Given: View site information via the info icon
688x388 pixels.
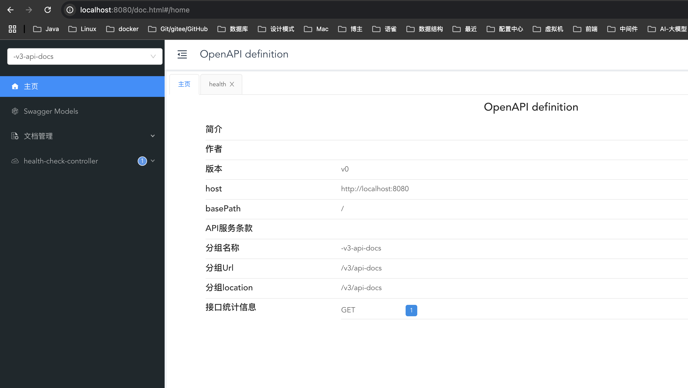Looking at the screenshot, I should [x=70, y=10].
